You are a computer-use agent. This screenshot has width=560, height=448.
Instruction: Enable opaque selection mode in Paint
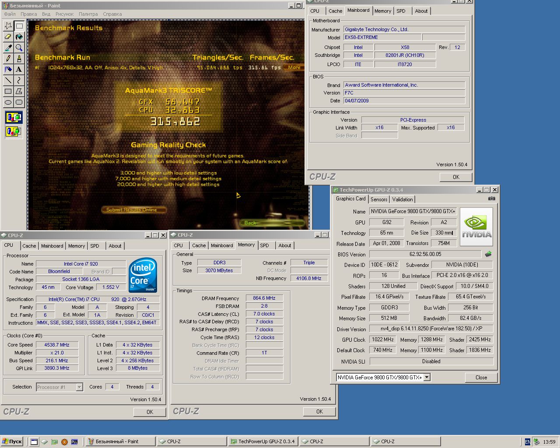tap(14, 118)
